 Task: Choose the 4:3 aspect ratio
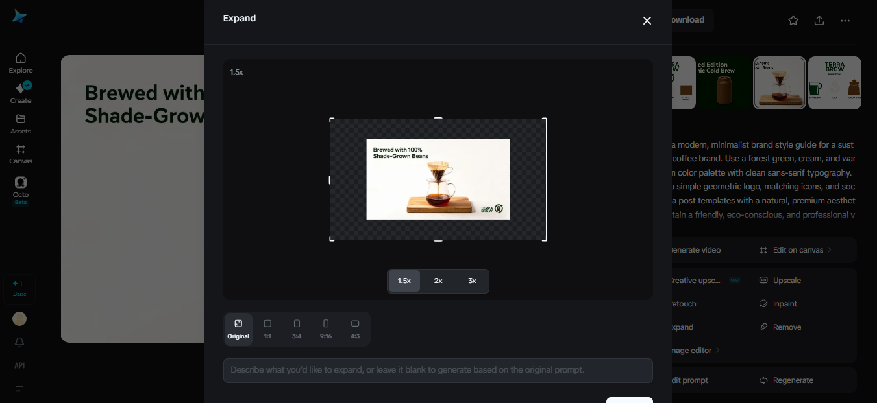pyautogui.click(x=355, y=329)
